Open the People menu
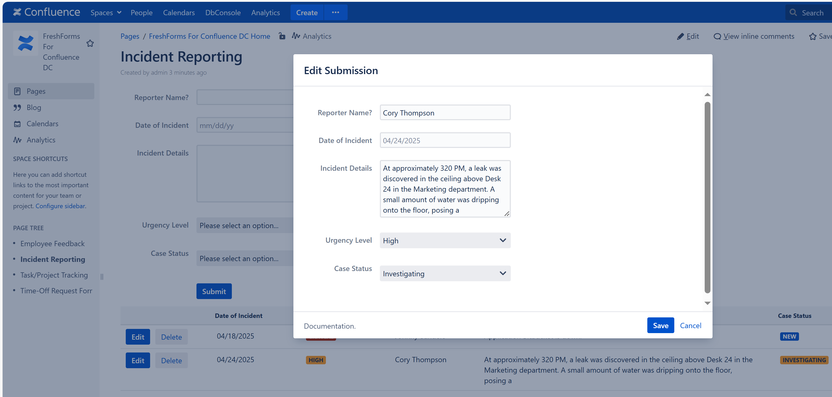This screenshot has height=397, width=832. point(141,12)
